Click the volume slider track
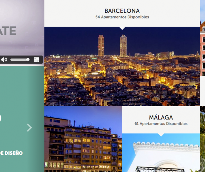 click(20, 60)
